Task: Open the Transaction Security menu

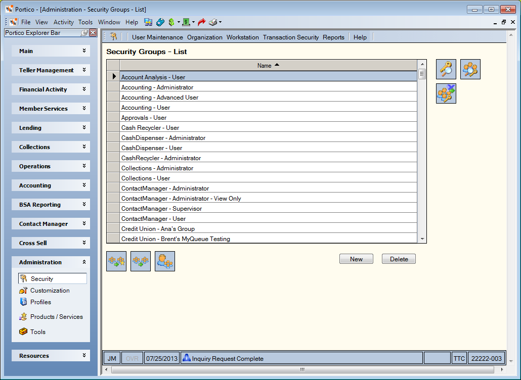Action: [x=291, y=37]
